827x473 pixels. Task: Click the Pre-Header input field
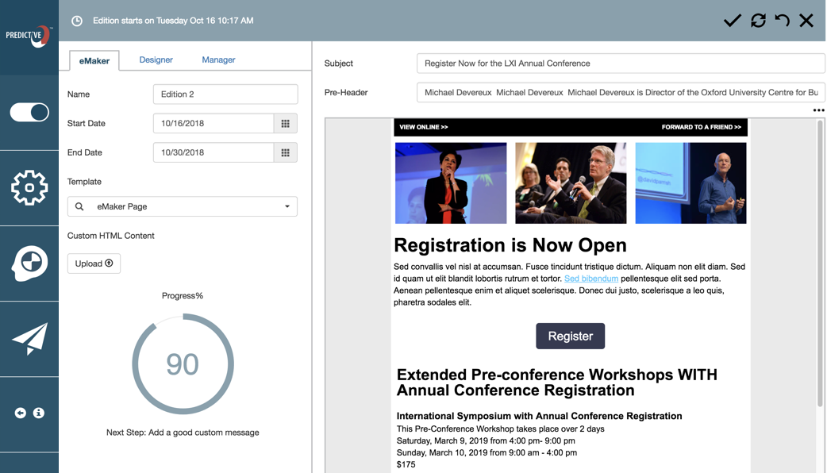tap(621, 92)
